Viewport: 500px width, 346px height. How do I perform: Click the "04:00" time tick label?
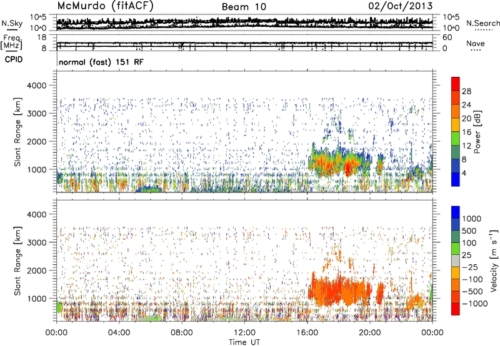pyautogui.click(x=119, y=333)
